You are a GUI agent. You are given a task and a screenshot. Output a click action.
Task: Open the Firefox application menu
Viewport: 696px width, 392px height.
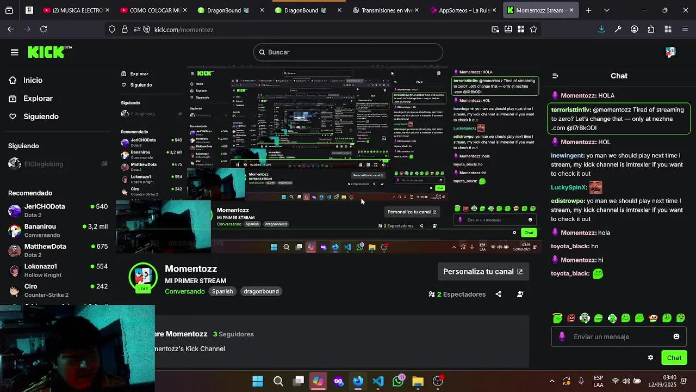pyautogui.click(x=685, y=29)
